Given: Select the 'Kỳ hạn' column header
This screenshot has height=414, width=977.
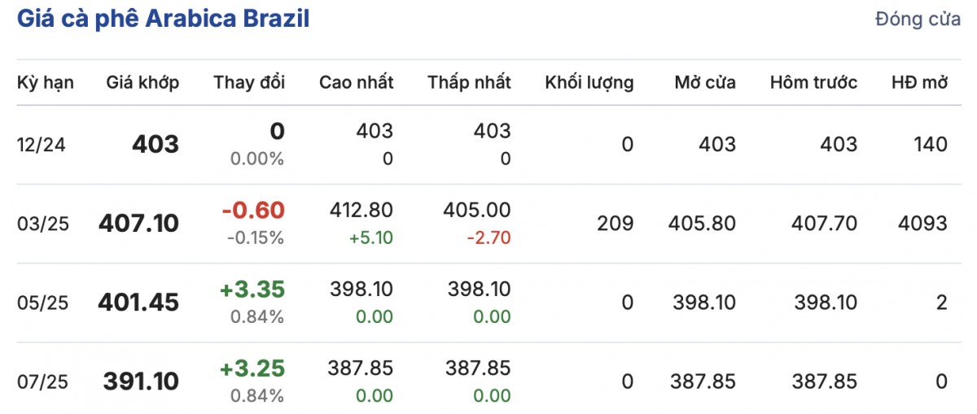Looking at the screenshot, I should (x=46, y=82).
